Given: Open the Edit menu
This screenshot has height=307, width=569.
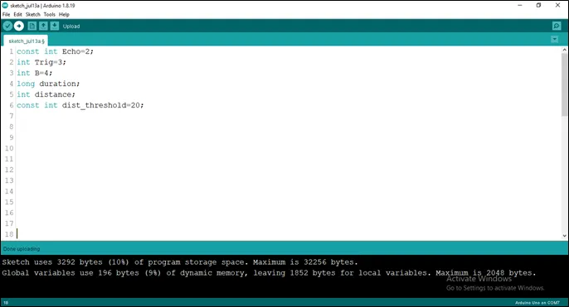Looking at the screenshot, I should [x=17, y=15].
